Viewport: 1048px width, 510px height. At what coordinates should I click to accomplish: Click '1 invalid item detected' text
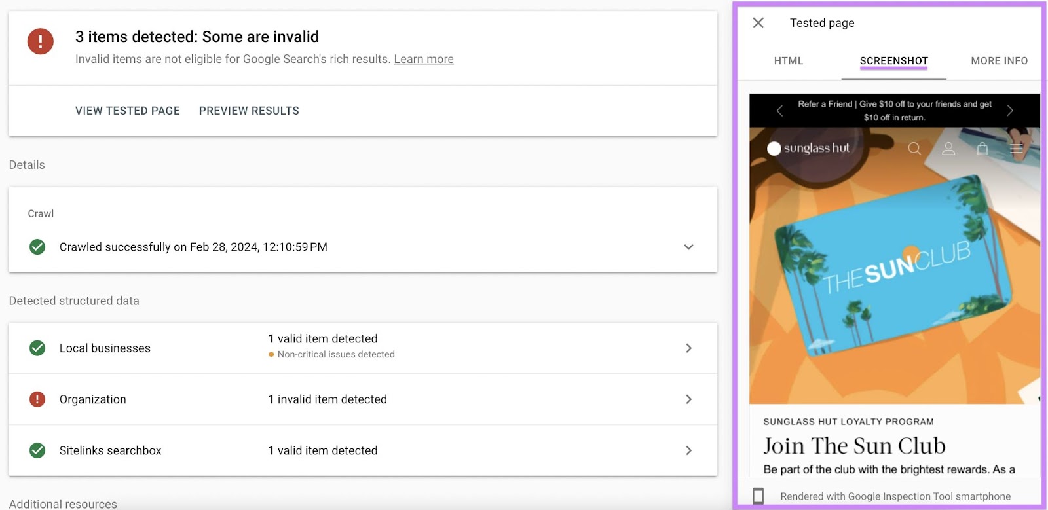[x=327, y=399]
